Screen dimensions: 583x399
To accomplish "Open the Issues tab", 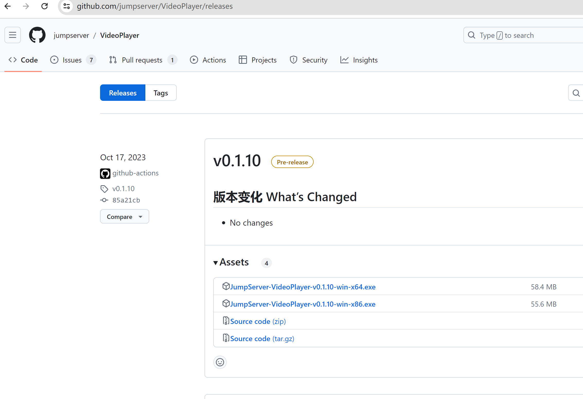I will click(x=72, y=60).
